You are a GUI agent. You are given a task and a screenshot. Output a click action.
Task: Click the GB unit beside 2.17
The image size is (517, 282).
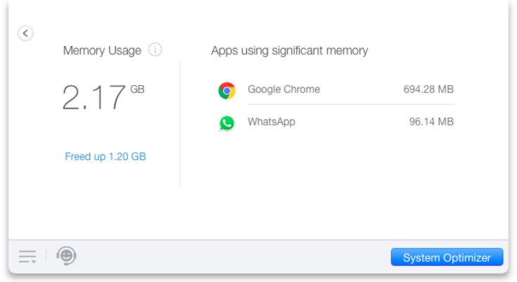[x=137, y=90]
